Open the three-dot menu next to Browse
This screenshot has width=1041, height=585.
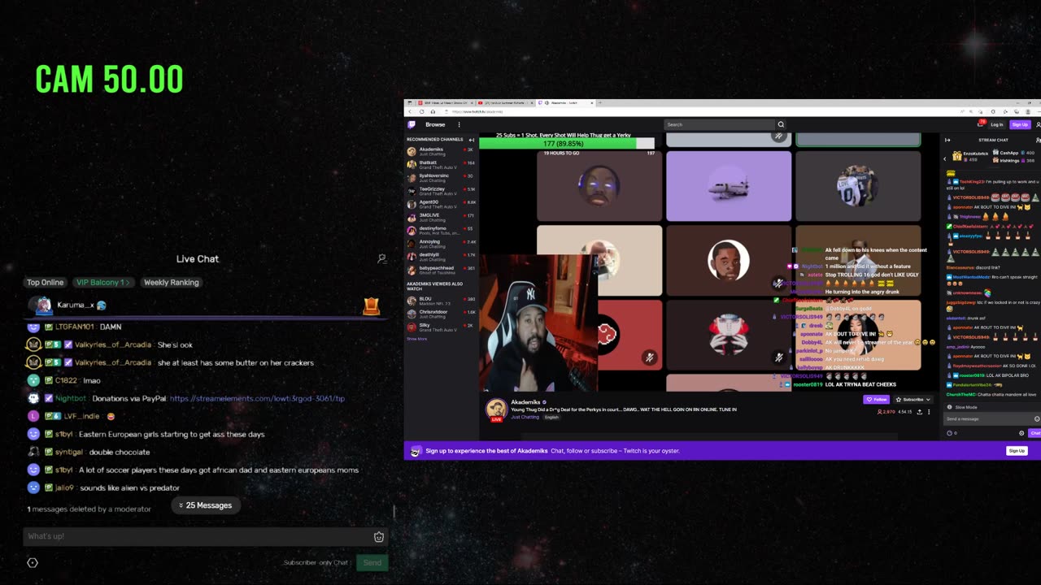[x=459, y=124]
